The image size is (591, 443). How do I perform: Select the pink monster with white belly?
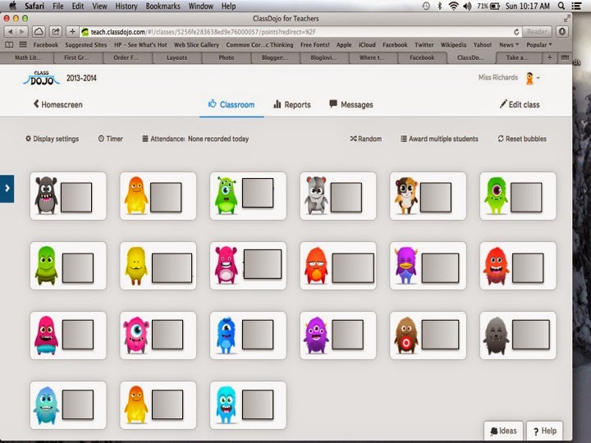tap(248, 266)
